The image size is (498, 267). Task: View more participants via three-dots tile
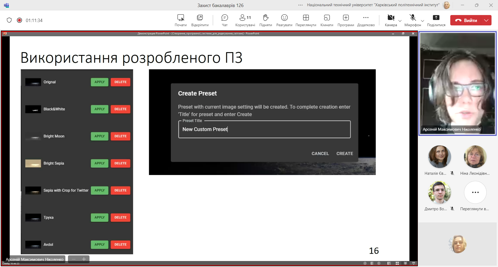coord(475,192)
